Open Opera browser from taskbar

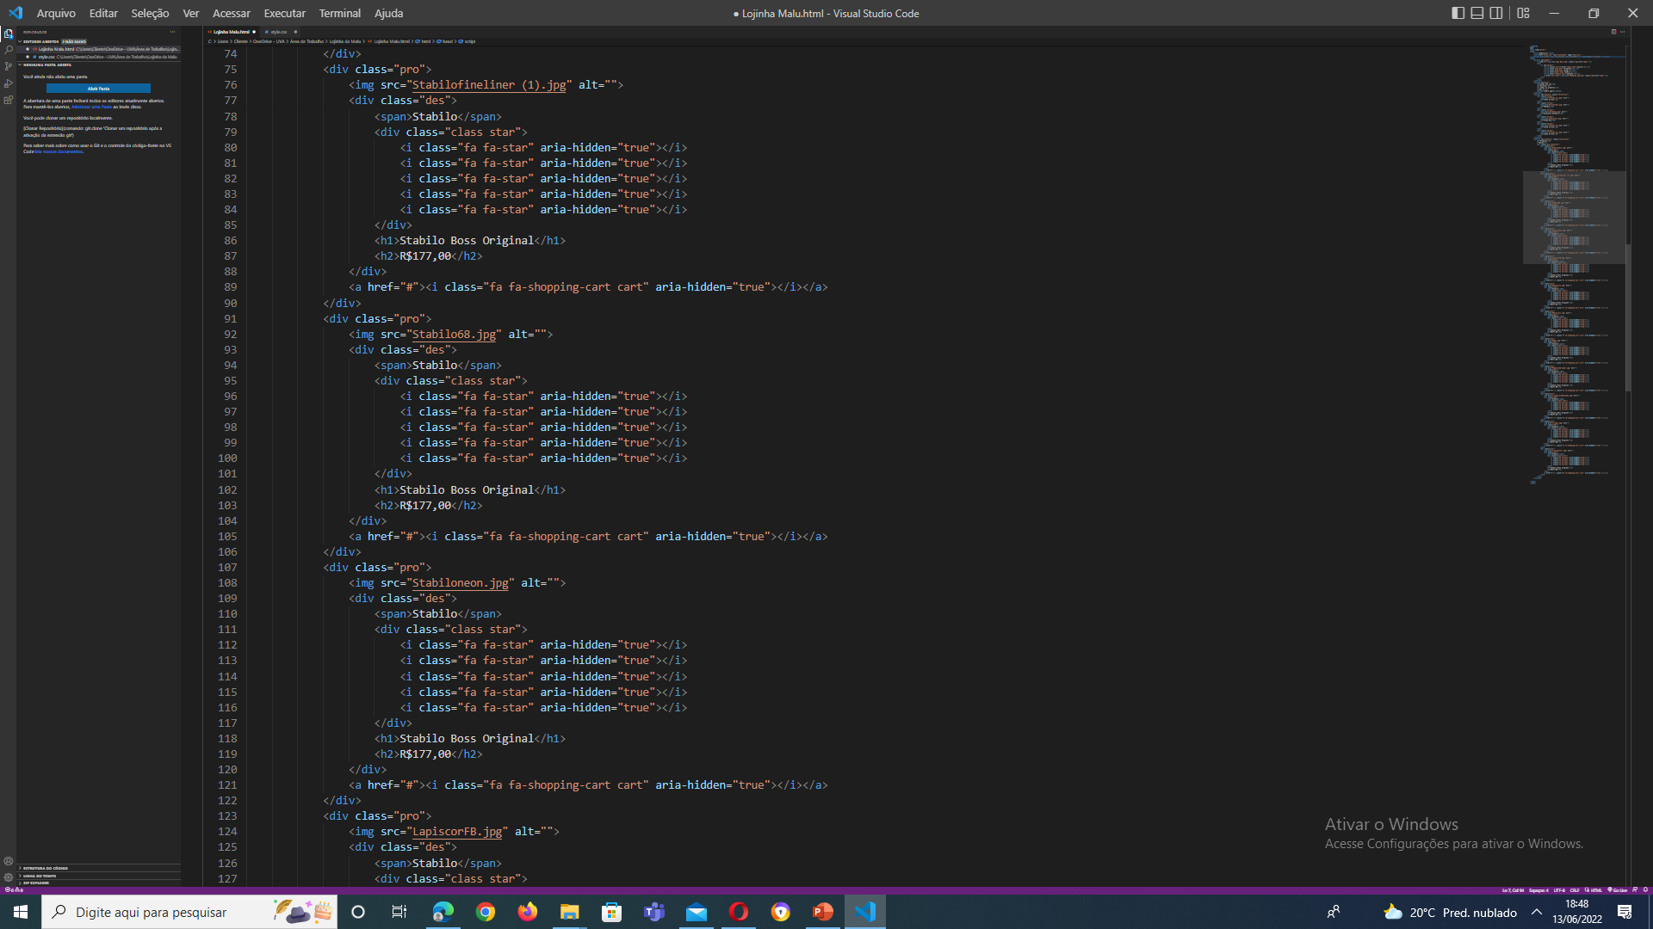[739, 912]
